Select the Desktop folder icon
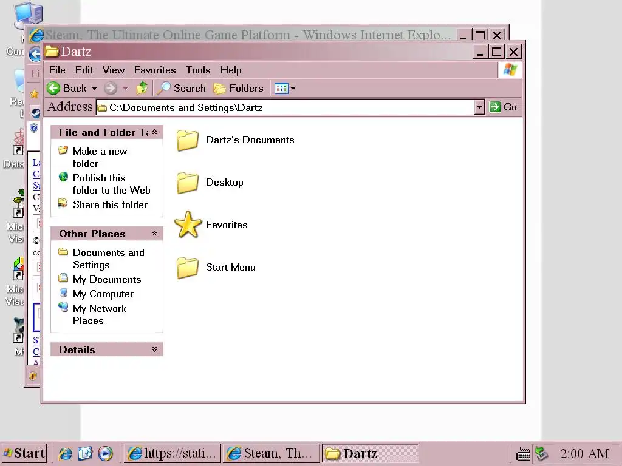Image resolution: width=622 pixels, height=466 pixels. (x=188, y=183)
